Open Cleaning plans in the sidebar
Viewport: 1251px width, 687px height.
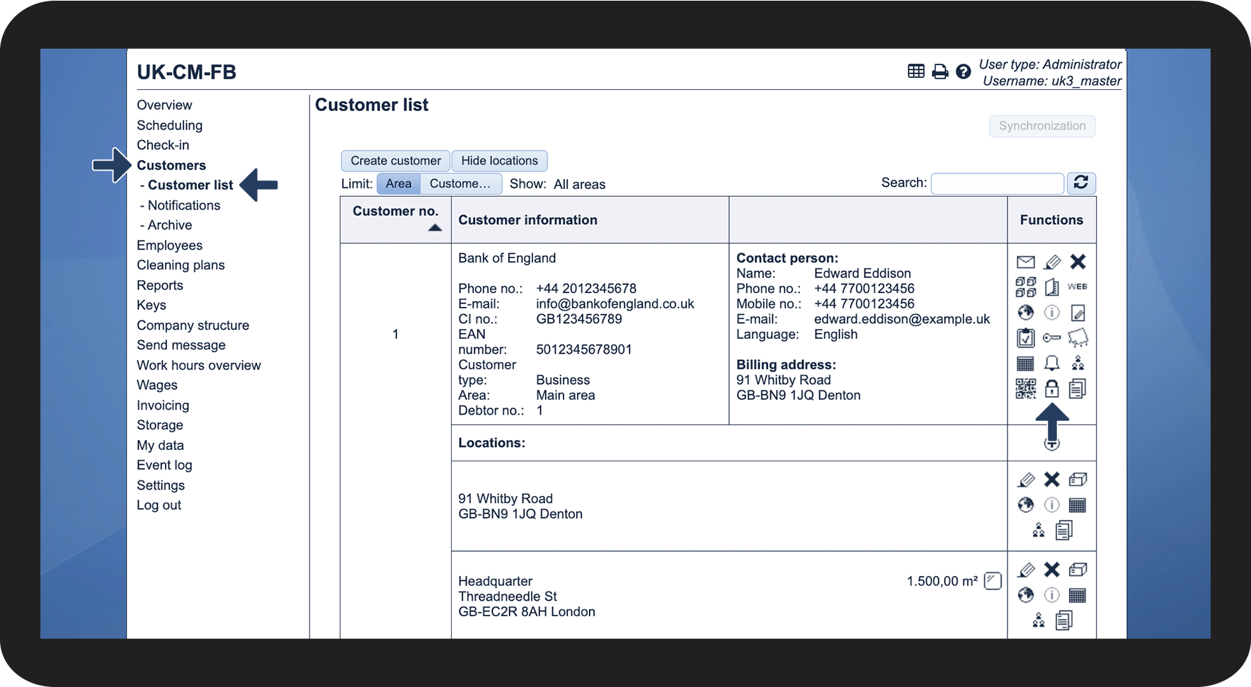(181, 265)
